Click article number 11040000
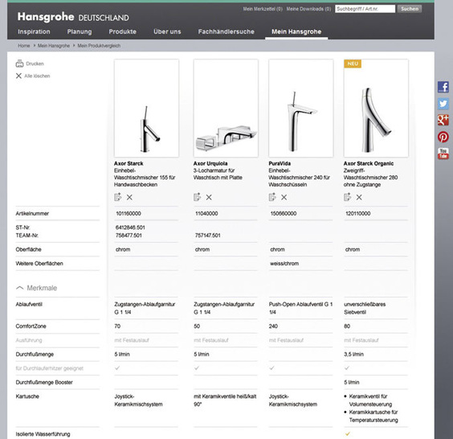The width and height of the screenshot is (453, 439). pos(206,213)
